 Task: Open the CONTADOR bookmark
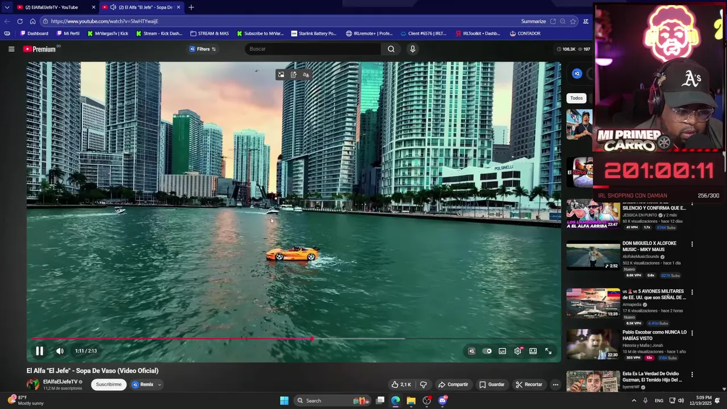pos(525,34)
